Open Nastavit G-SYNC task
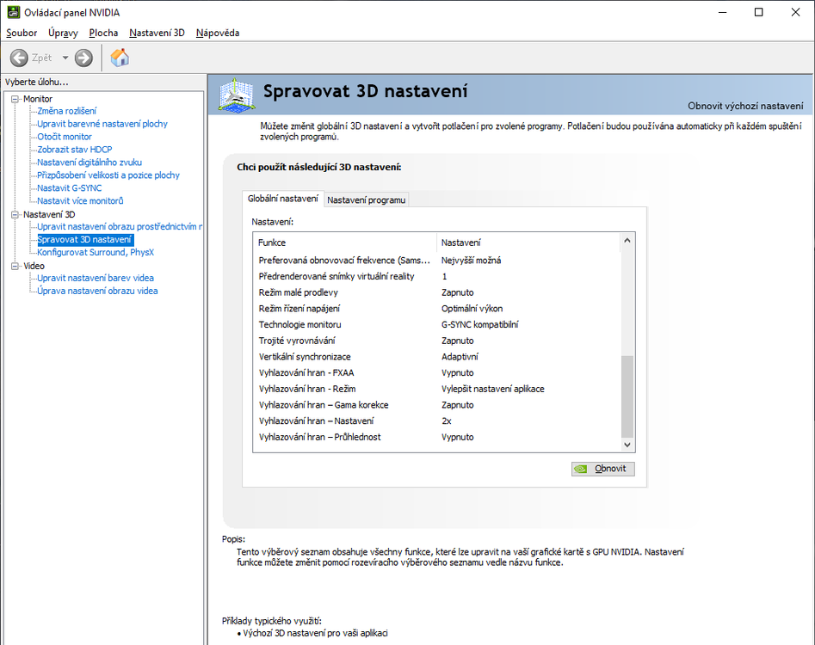The width and height of the screenshot is (815, 645). point(69,188)
